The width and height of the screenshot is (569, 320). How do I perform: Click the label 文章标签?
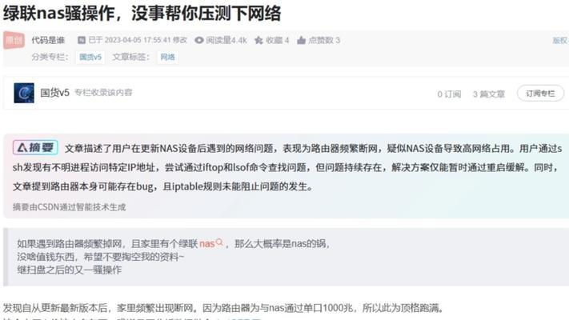(x=131, y=57)
